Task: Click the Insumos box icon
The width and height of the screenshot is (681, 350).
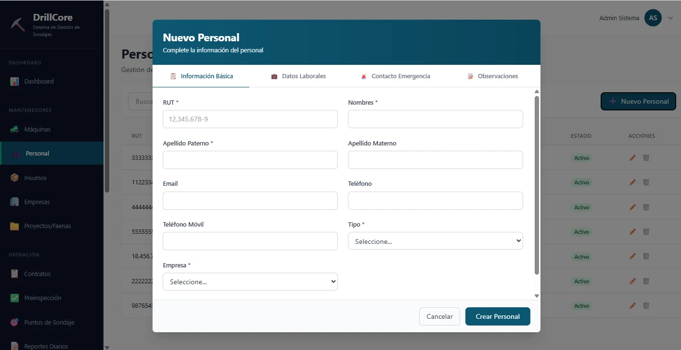Action: 14,178
